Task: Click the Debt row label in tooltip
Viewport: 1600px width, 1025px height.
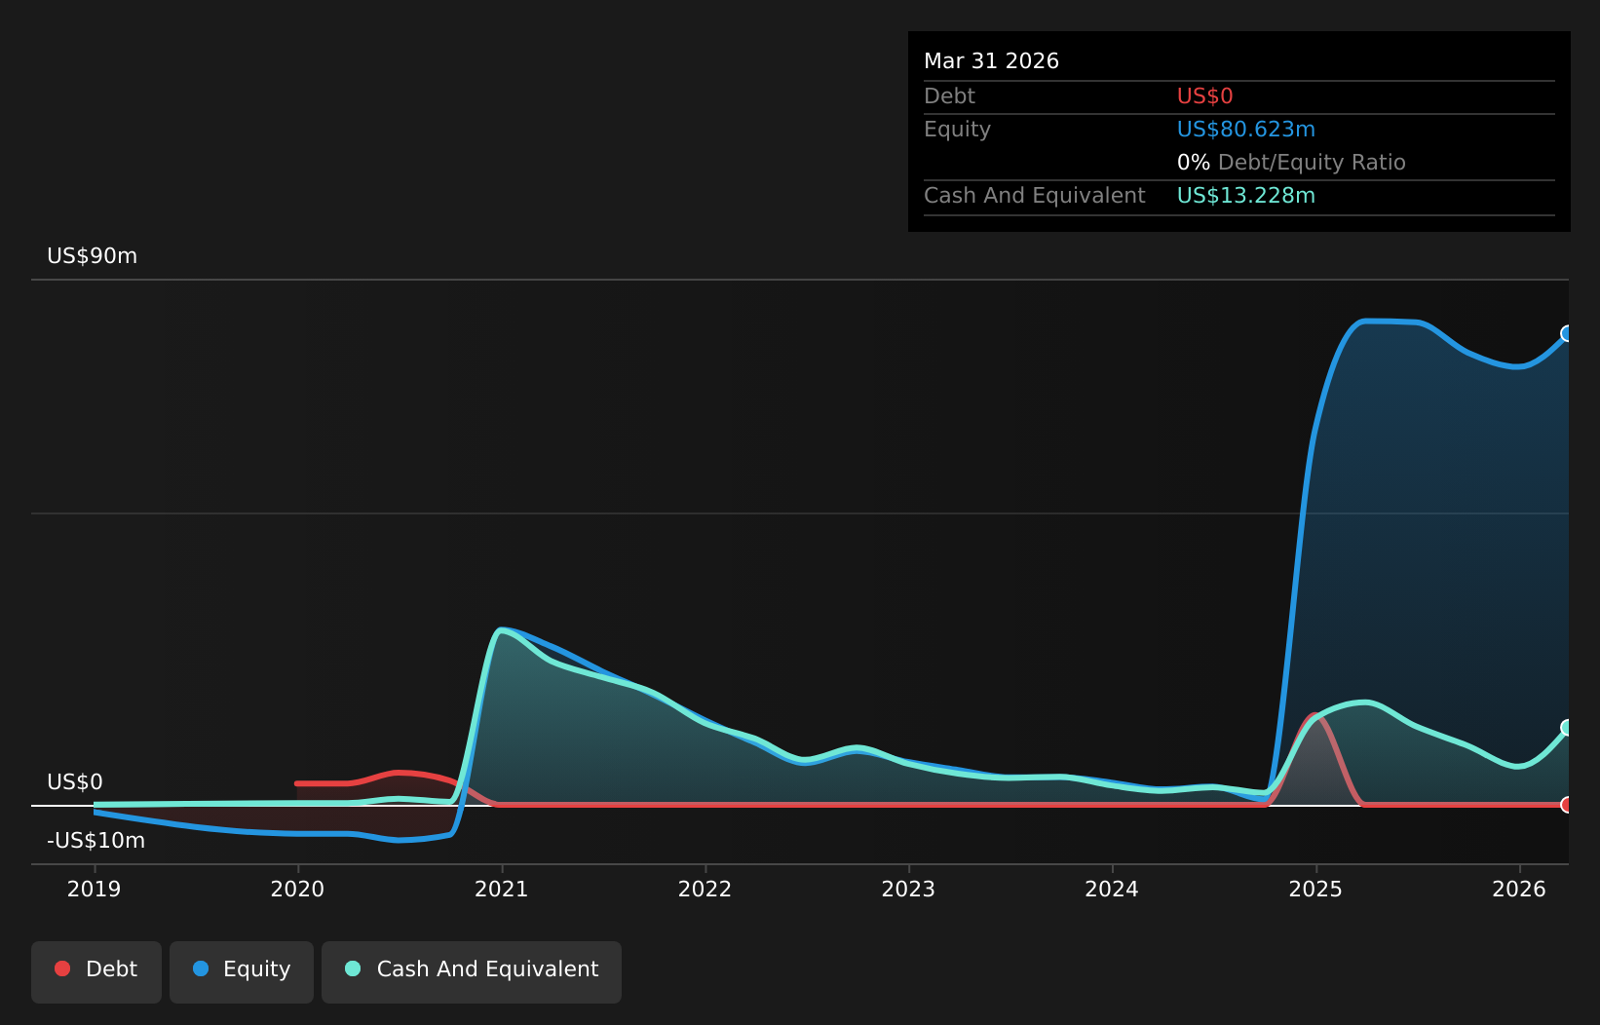Action: click(950, 96)
